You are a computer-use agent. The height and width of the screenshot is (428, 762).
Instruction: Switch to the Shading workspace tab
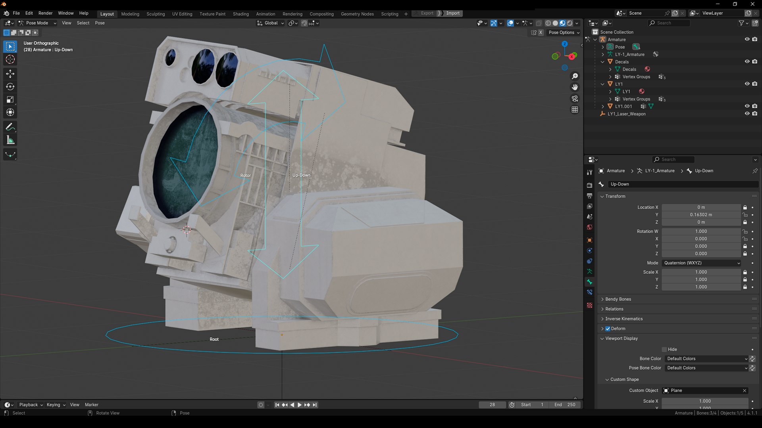click(x=241, y=14)
